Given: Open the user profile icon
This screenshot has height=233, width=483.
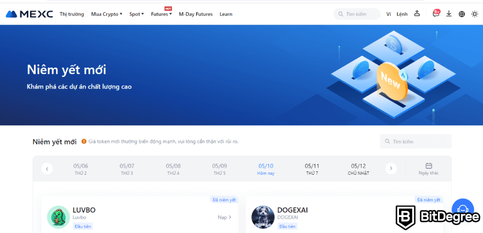Looking at the screenshot, I should [x=417, y=14].
